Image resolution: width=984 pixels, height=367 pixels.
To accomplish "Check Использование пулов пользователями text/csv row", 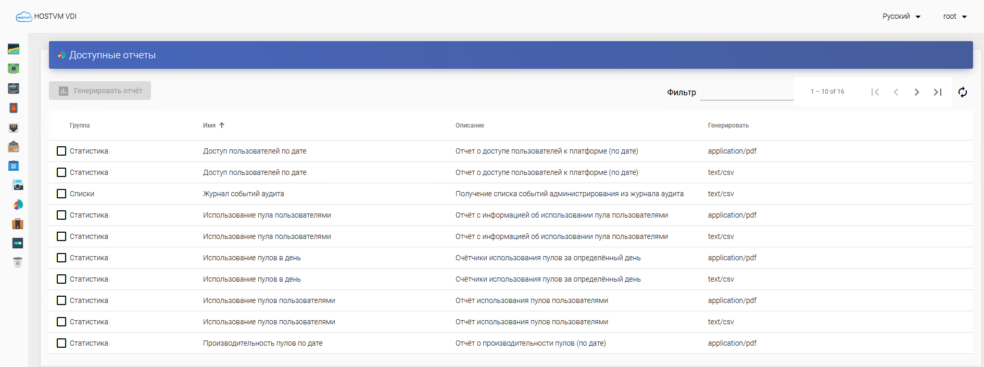I will [61, 322].
